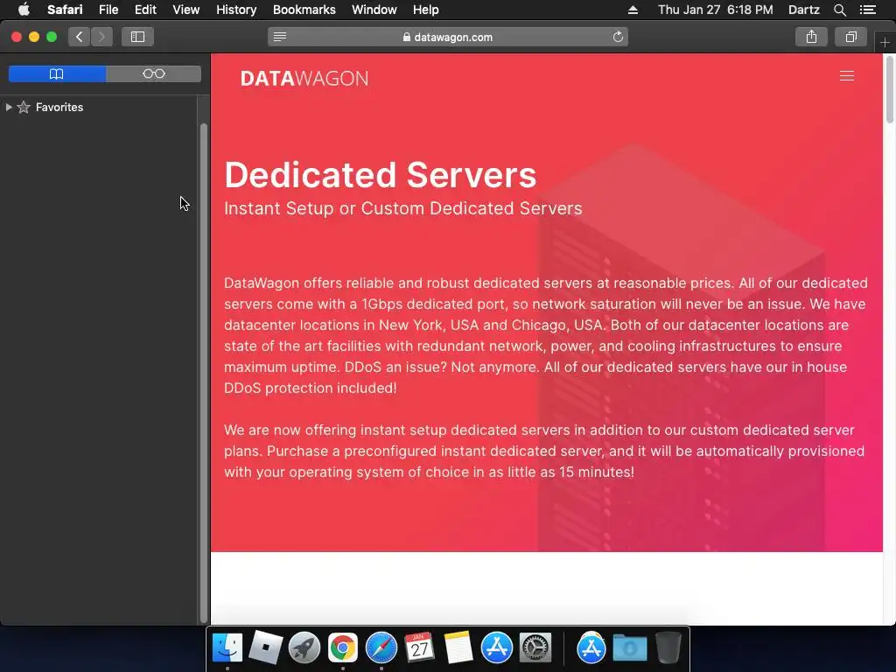The image size is (896, 672).
Task: Open Spotlight search magnifier
Action: tap(839, 10)
